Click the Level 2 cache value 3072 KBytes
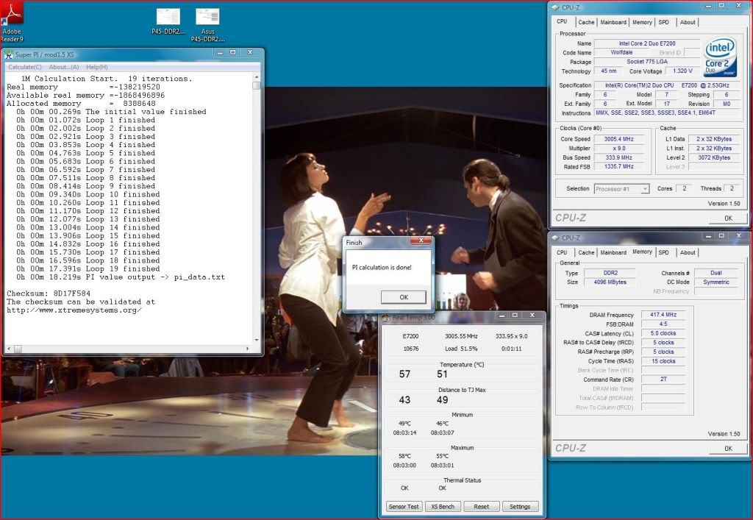Screen dimensions: 753x520 (x=713, y=157)
